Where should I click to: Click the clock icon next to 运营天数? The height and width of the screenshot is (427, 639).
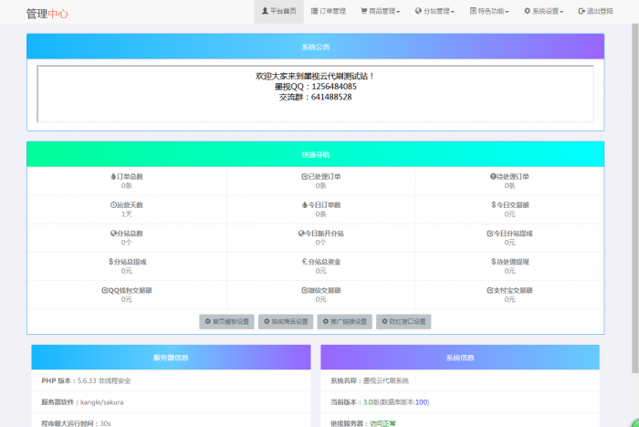pyautogui.click(x=113, y=205)
